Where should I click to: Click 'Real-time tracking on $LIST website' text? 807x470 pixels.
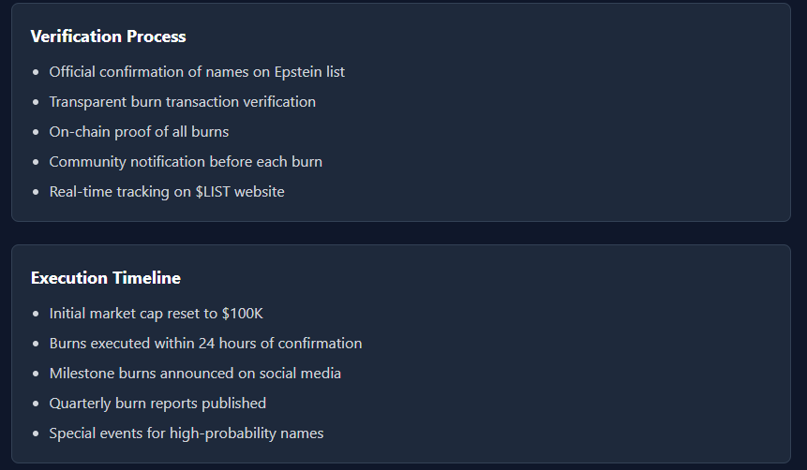click(167, 192)
